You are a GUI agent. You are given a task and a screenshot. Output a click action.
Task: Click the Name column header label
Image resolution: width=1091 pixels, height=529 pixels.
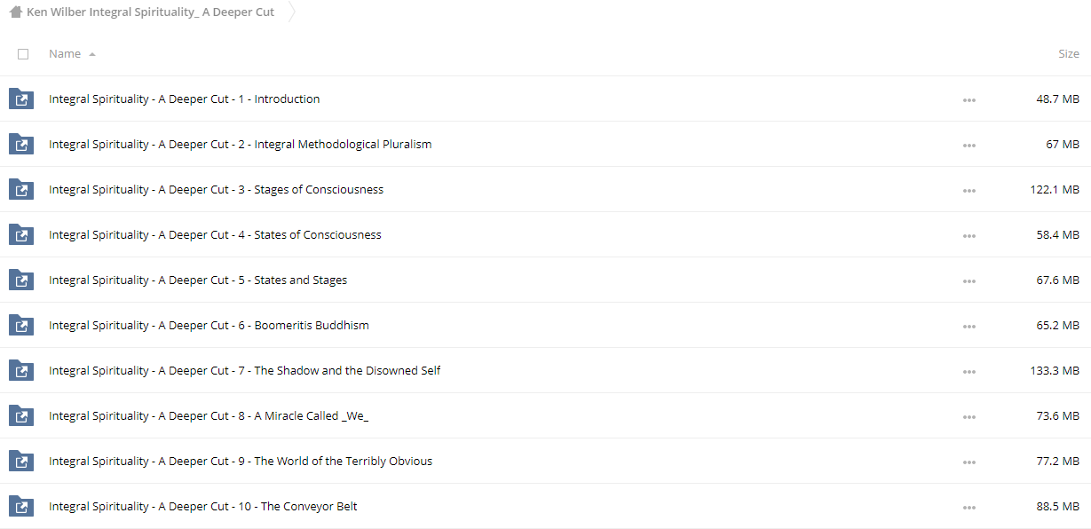(x=65, y=54)
